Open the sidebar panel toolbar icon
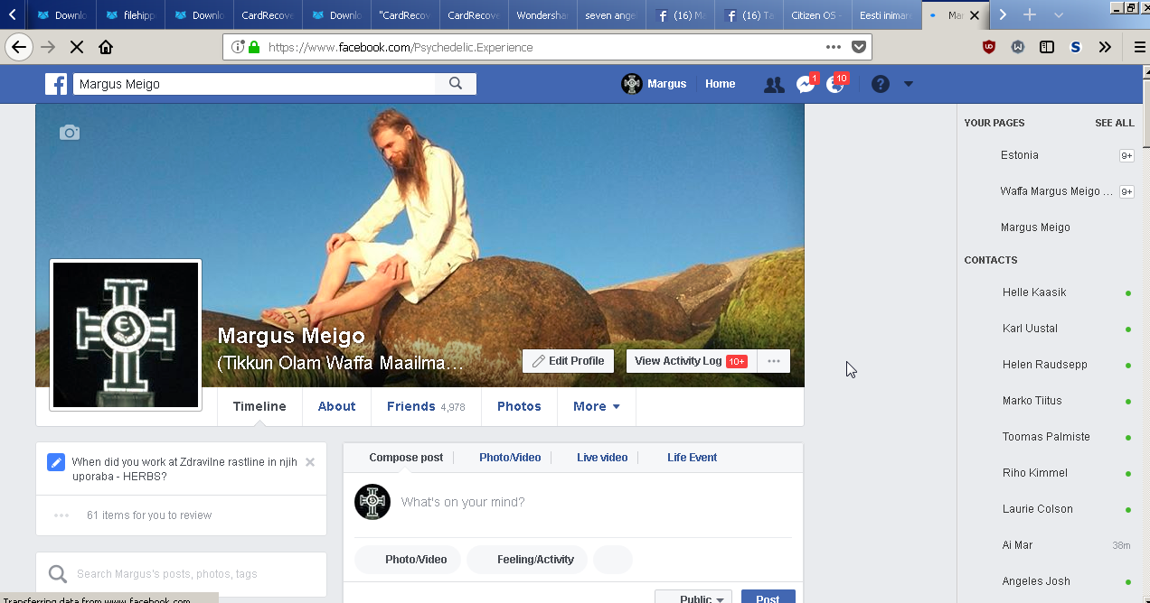Viewport: 1150px width, 603px height. click(x=1047, y=47)
